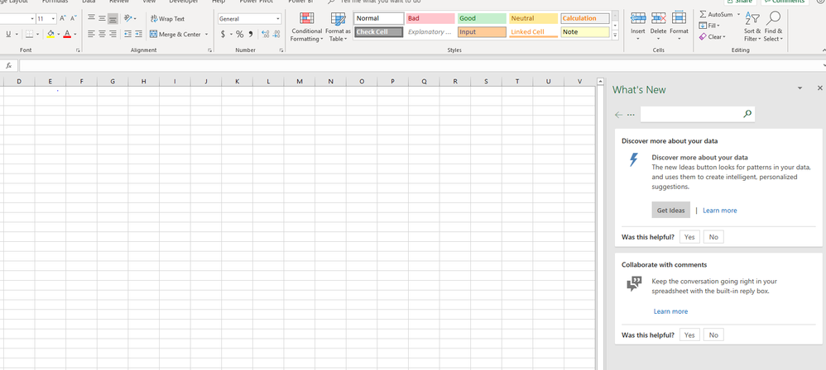Open the Alignment settings dialog launcher
Image resolution: width=826 pixels, height=370 pixels.
209,50
